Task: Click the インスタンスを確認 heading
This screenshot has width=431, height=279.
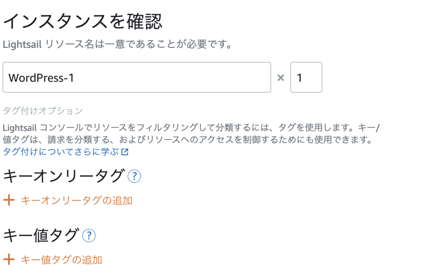Action: click(x=83, y=21)
